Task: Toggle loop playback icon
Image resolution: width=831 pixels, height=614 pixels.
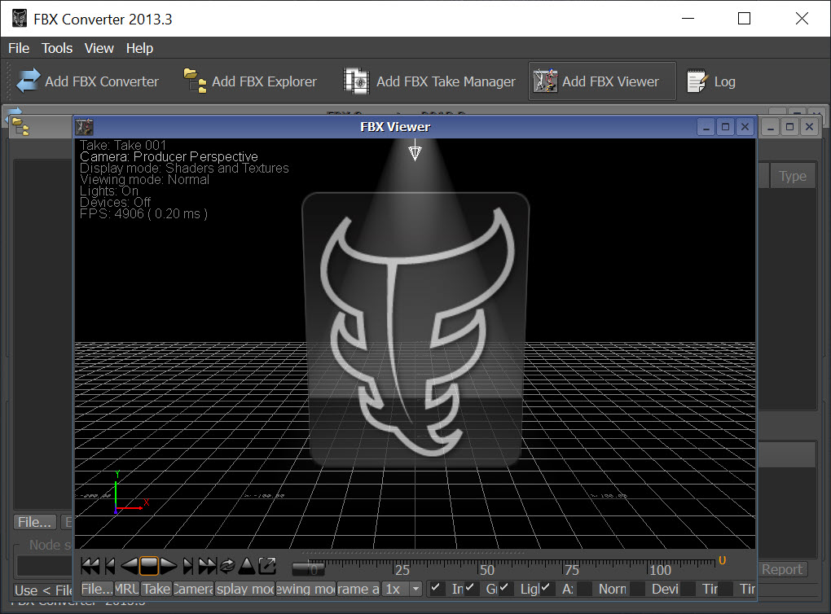Action: pos(227,566)
